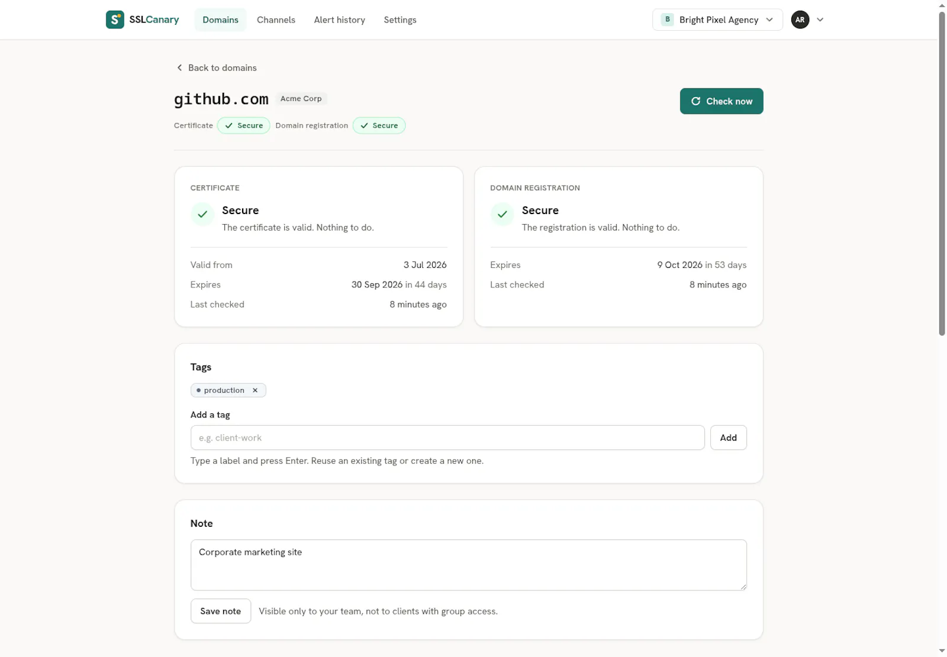Image resolution: width=947 pixels, height=657 pixels.
Task: Save the note
Action: click(220, 611)
